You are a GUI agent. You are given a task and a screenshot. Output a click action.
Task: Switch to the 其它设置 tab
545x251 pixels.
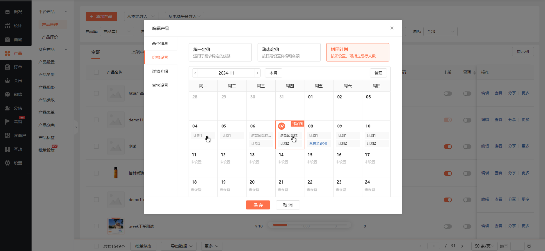click(x=160, y=85)
